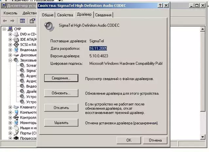Expand the SCSI и RA node

[10, 45]
